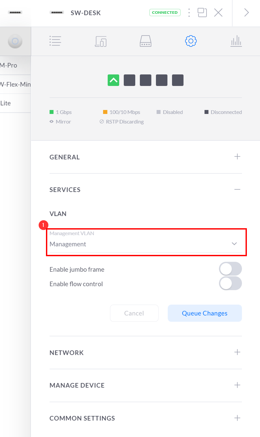Expand the Common Settings section

point(237,418)
